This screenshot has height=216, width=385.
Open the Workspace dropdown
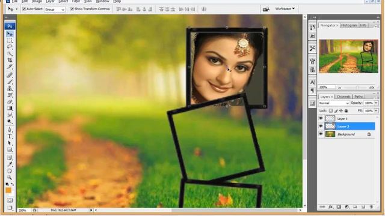pos(285,8)
